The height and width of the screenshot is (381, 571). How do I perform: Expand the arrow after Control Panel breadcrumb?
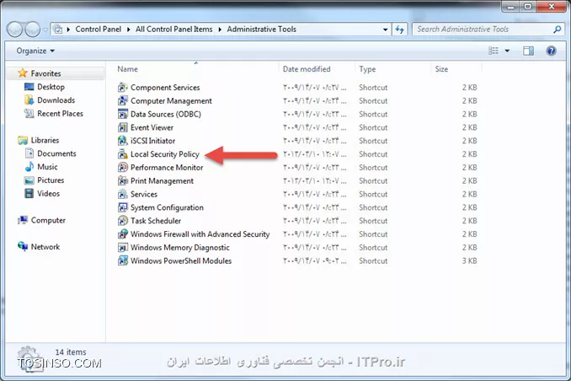point(128,30)
